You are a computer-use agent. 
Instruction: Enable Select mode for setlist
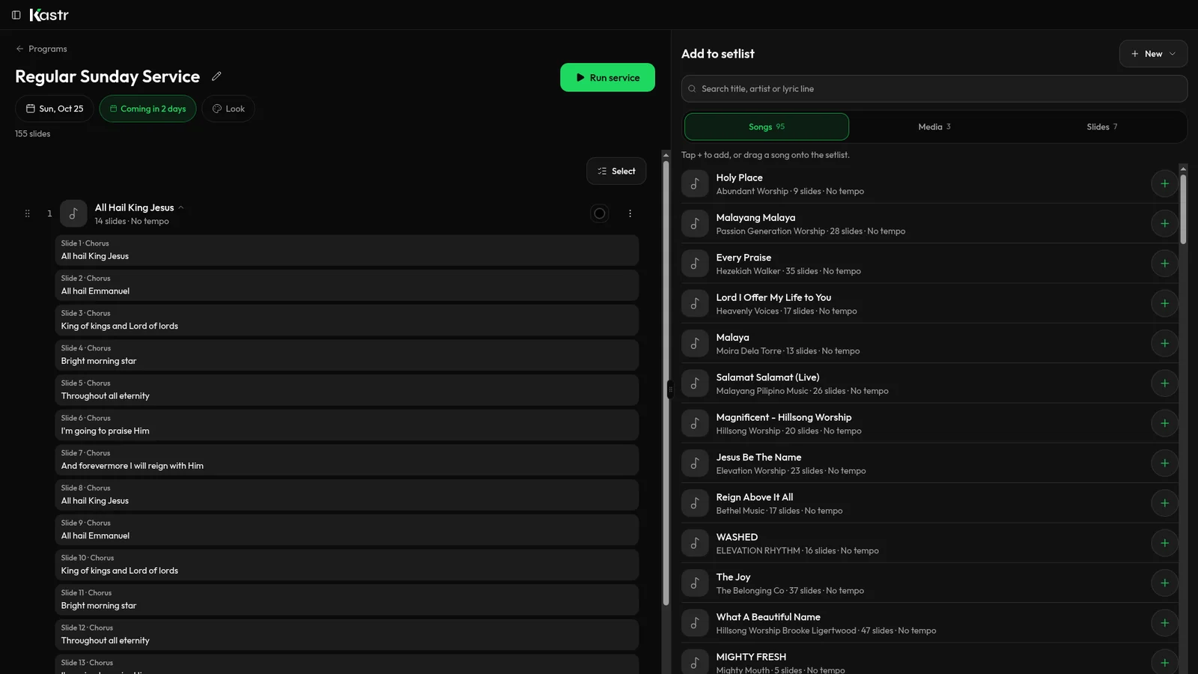tap(616, 171)
